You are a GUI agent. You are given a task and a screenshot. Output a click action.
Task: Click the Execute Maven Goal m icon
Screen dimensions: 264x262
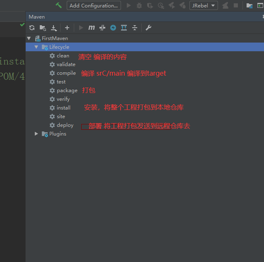[x=92, y=28]
